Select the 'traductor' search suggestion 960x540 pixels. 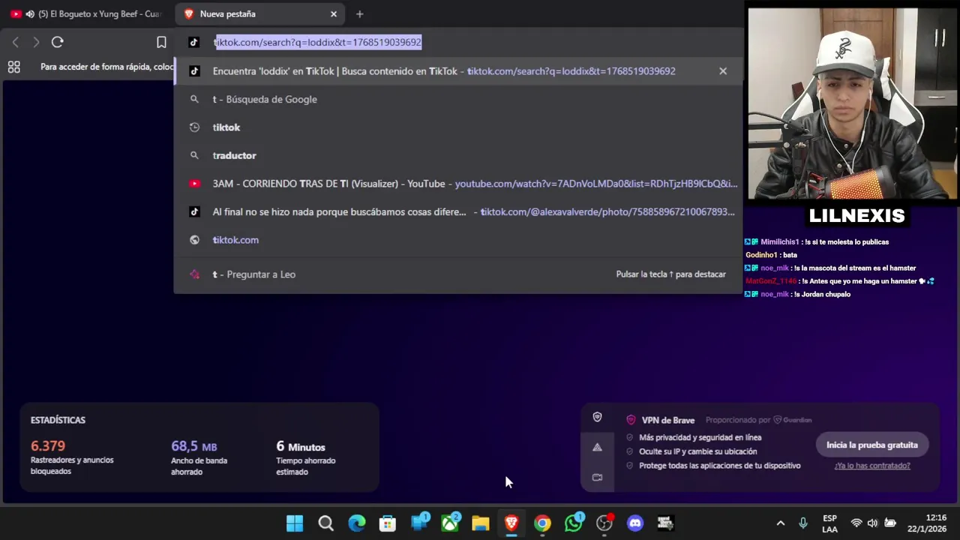457,155
